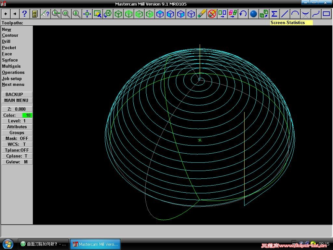This screenshot has width=333, height=250.
Task: Click the Sigma screen statistics icon
Action: tap(274, 14)
